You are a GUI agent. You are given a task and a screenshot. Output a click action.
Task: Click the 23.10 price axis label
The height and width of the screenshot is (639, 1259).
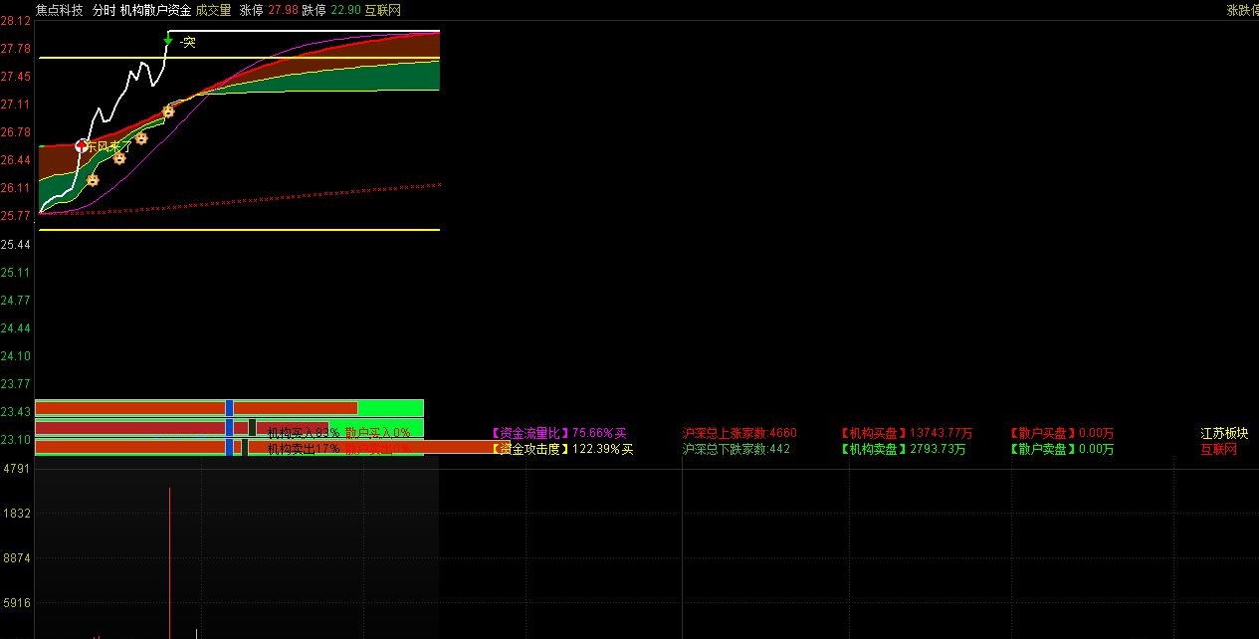click(x=15, y=439)
